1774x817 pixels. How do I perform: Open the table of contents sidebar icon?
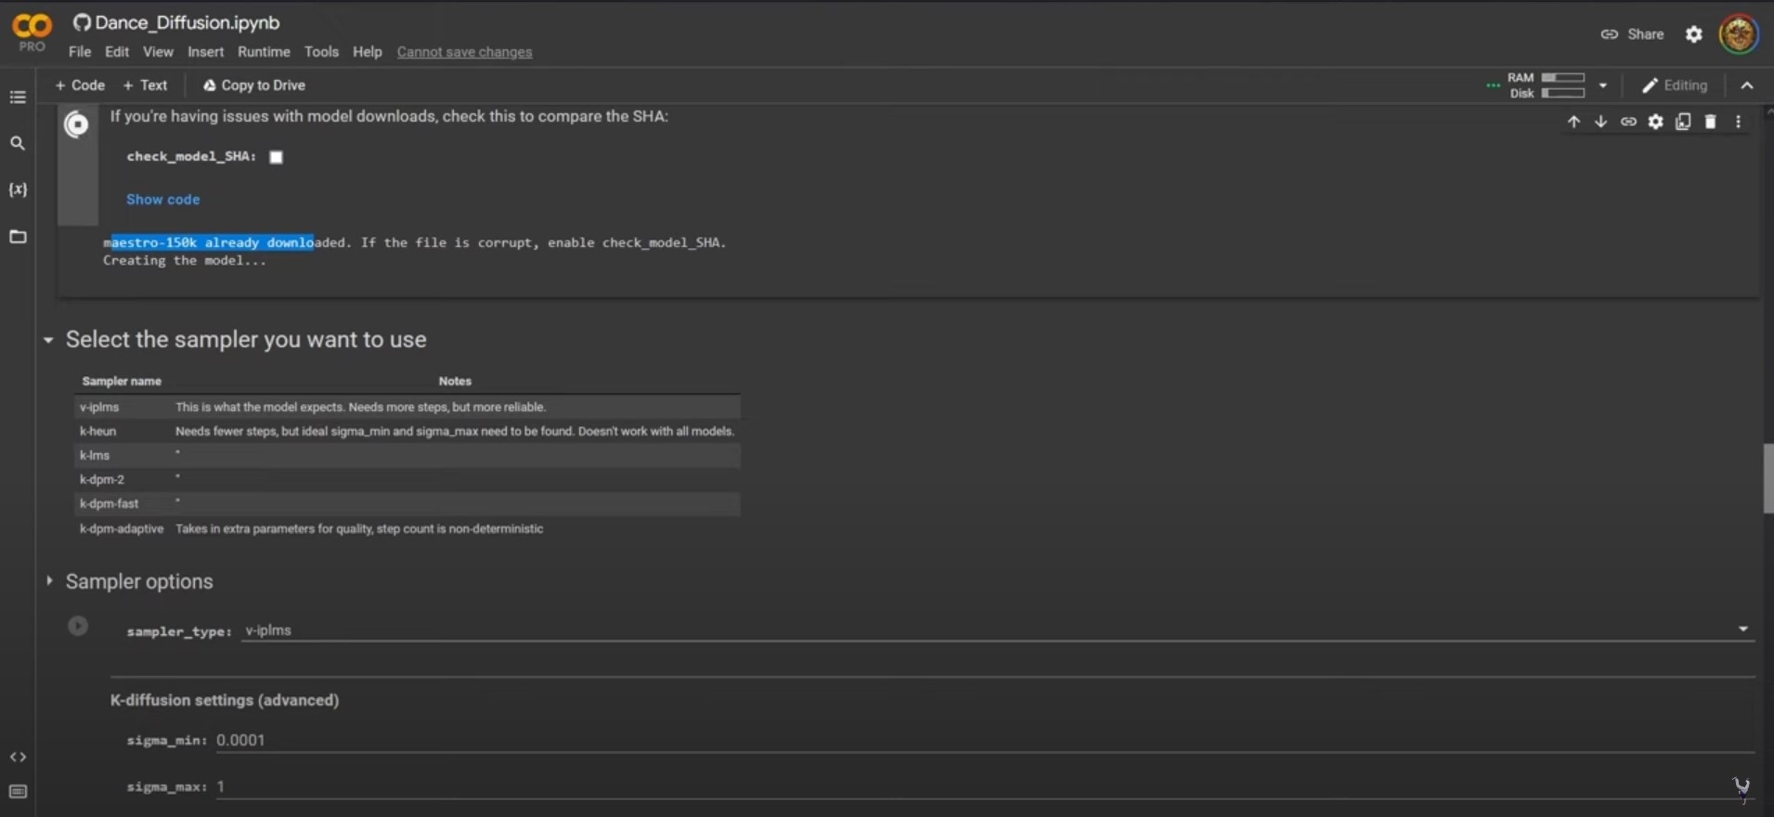point(18,97)
